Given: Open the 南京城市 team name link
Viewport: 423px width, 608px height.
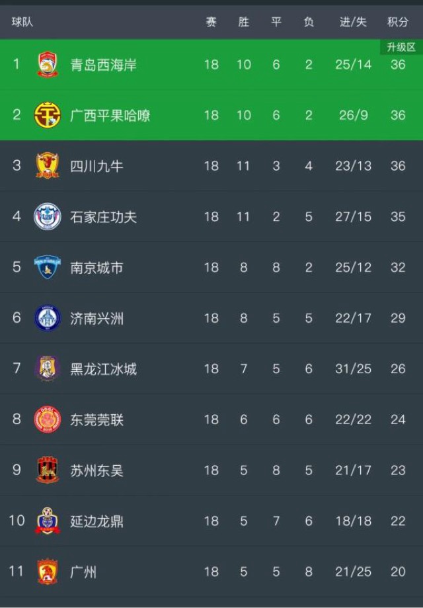Looking at the screenshot, I should coord(97,268).
